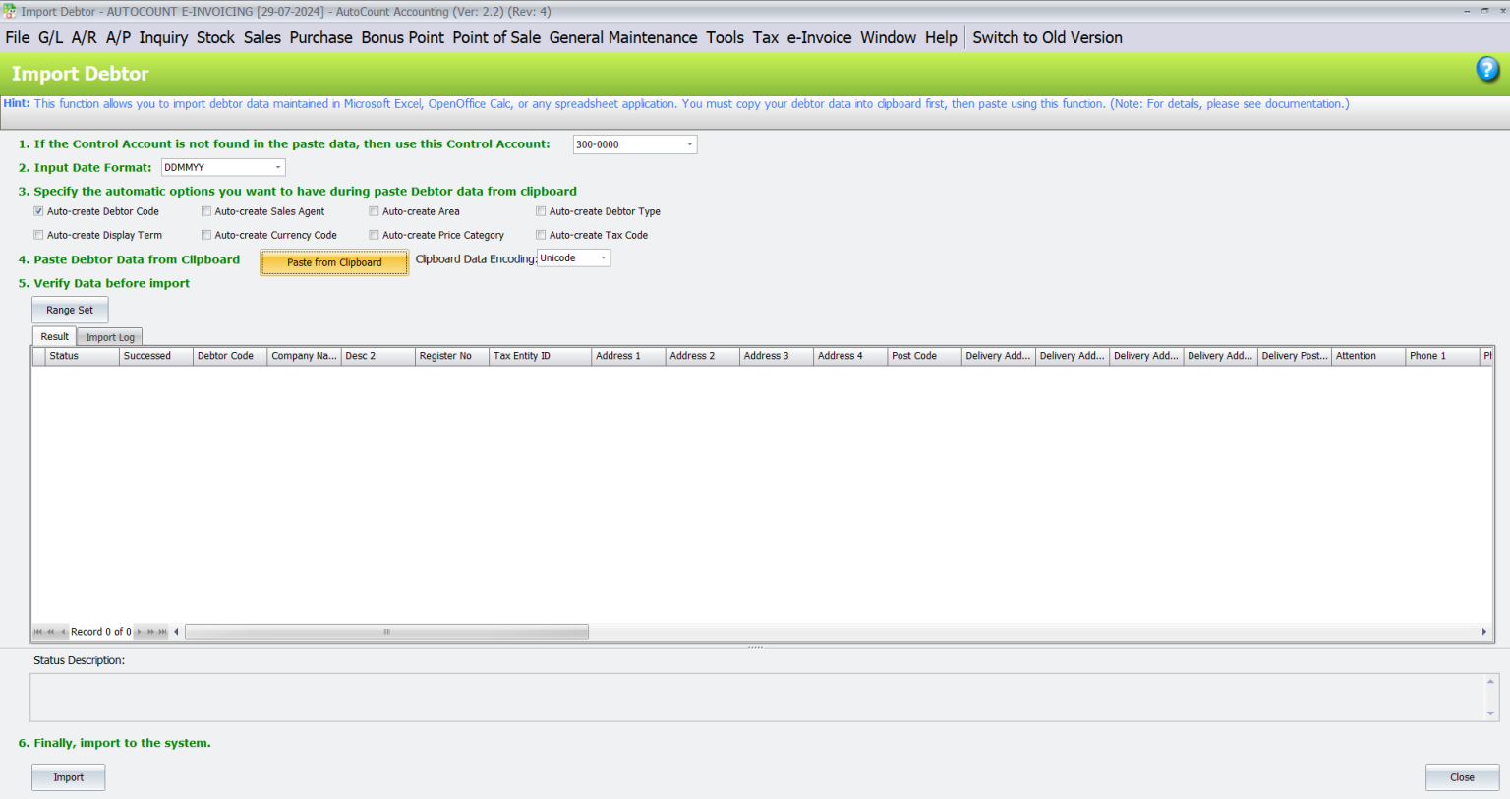Go to last record in navigator
The width and height of the screenshot is (1510, 799).
pos(163,632)
